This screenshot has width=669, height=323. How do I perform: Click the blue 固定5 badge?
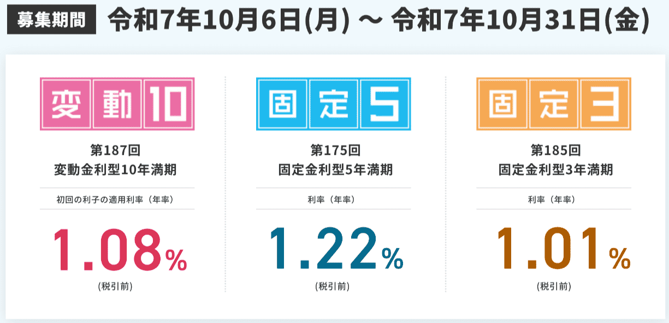pos(333,103)
